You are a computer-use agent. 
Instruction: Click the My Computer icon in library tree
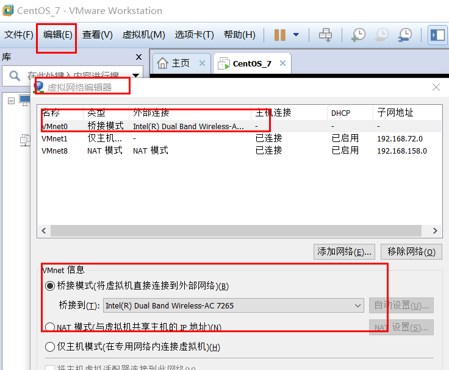click(24, 100)
